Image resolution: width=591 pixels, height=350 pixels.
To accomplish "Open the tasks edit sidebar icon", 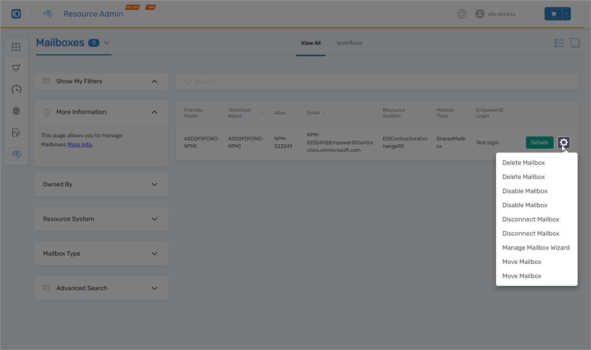I will point(16,133).
